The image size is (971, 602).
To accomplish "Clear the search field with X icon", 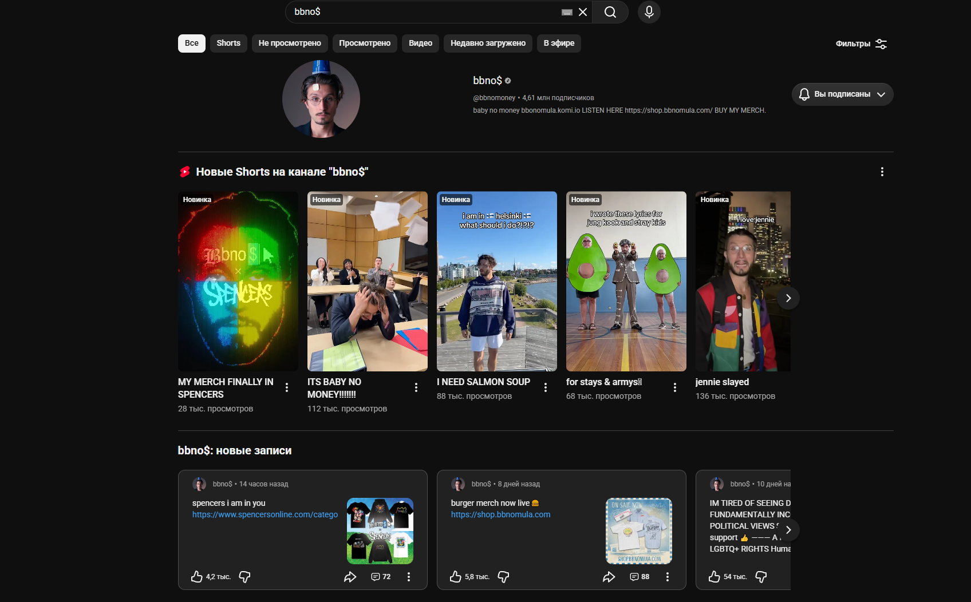I will 583,12.
